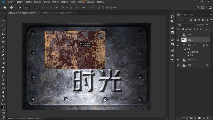Click the new group folder icon
This screenshot has width=213, height=120.
click(199, 118)
